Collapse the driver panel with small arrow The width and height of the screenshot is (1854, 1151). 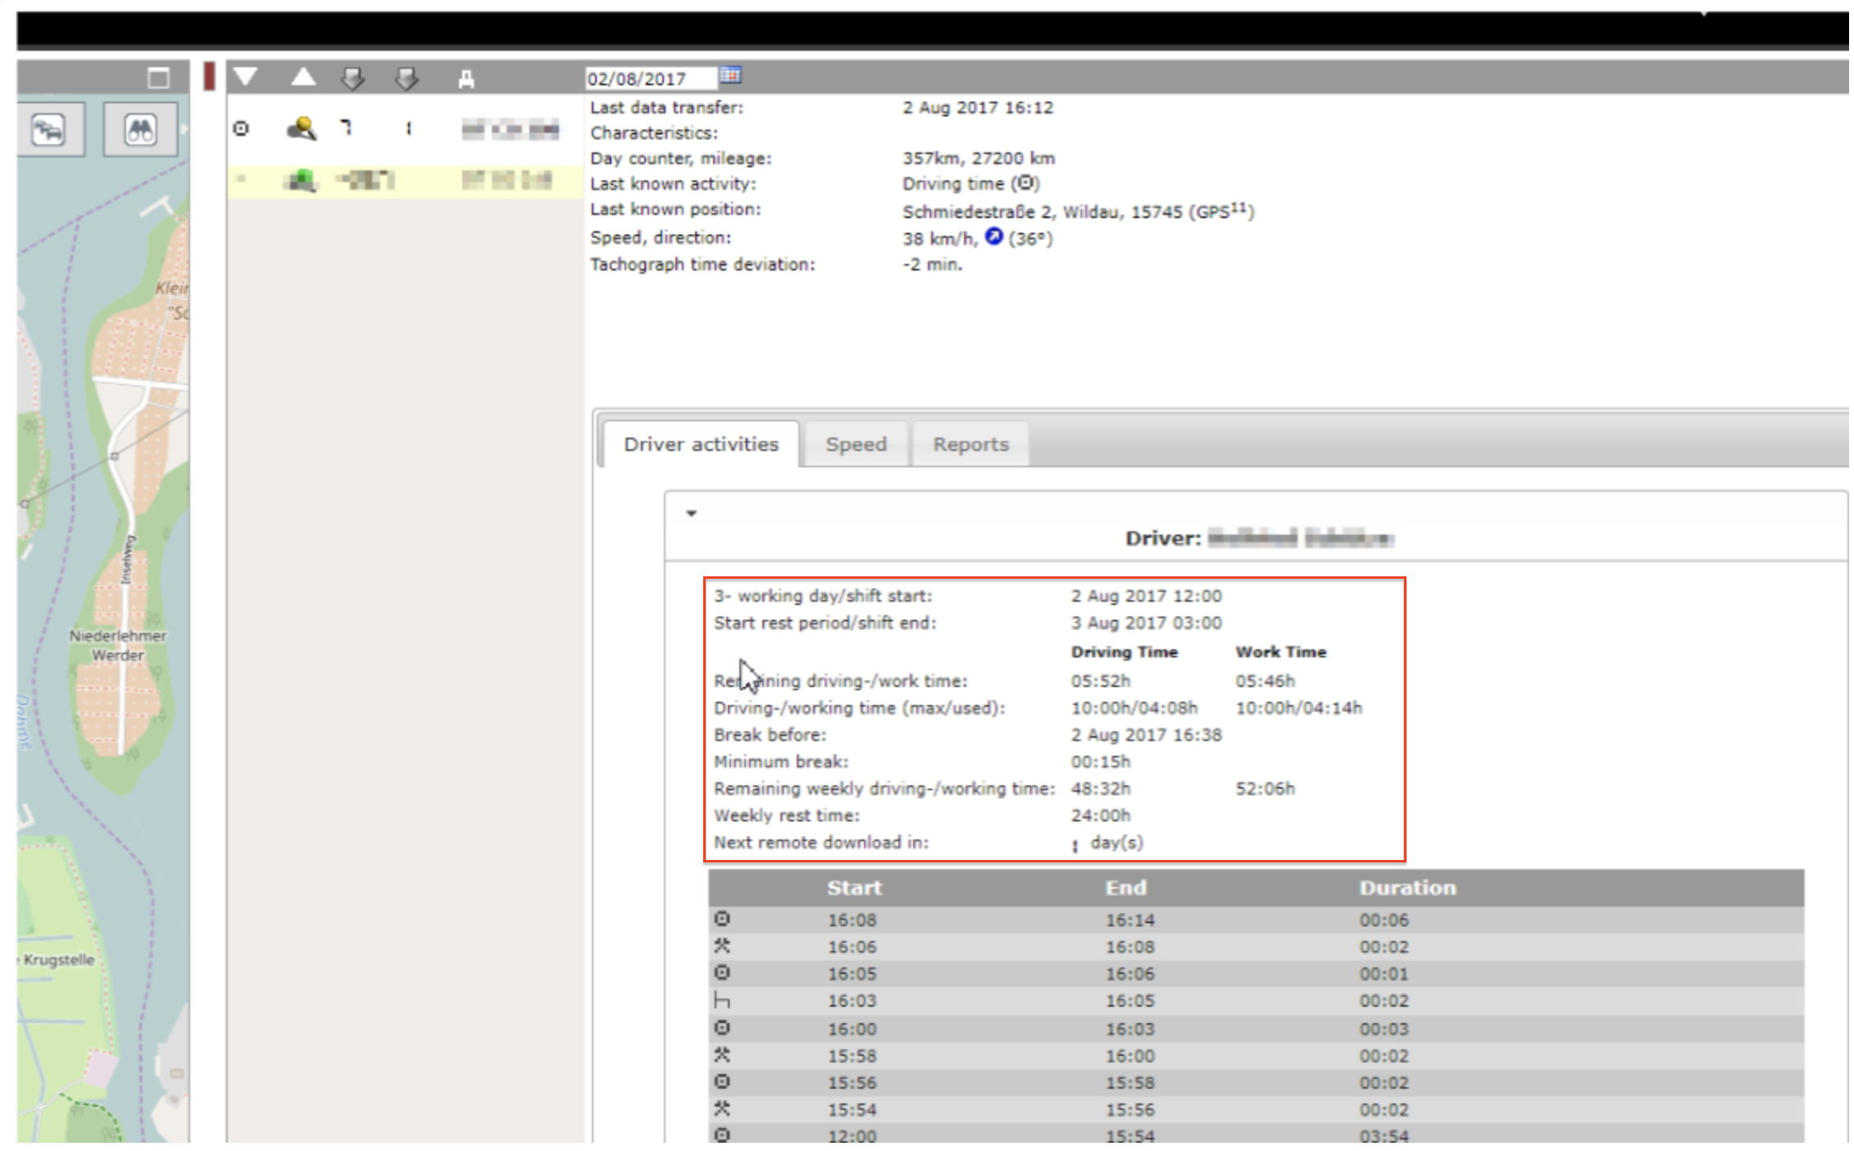(692, 514)
